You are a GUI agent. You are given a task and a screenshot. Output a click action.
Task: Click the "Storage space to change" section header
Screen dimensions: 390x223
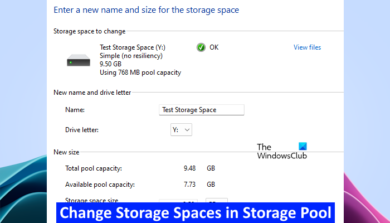(89, 31)
